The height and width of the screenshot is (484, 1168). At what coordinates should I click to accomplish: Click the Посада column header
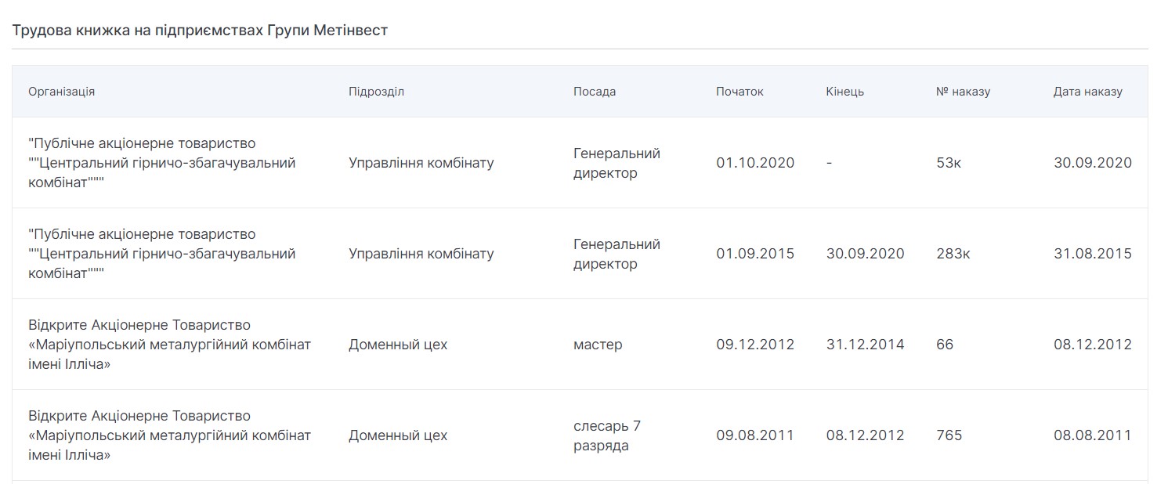tap(595, 92)
